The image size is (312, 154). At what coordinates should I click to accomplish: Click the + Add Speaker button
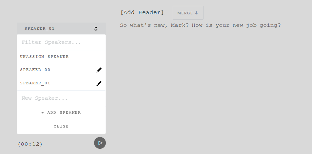pyautogui.click(x=61, y=113)
